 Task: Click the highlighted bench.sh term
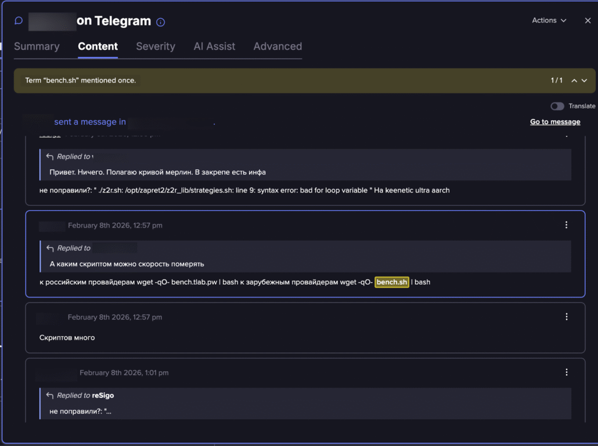click(392, 282)
